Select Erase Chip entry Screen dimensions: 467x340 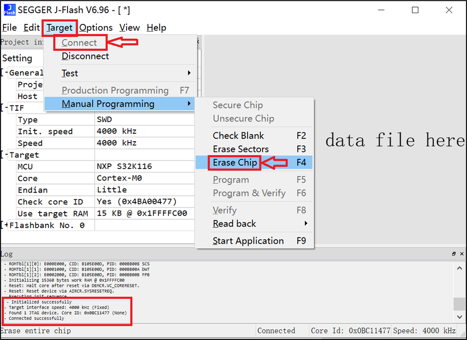tap(254, 162)
